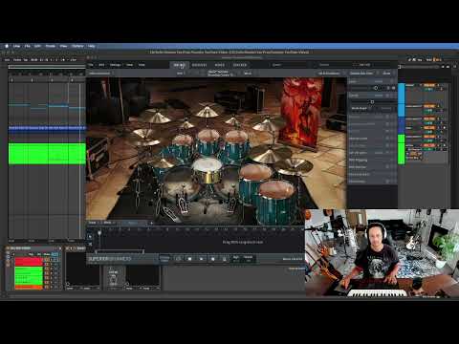Image resolution: width=459 pixels, height=344 pixels.
Task: Adjust the Tuning slider handle
Action: point(372,102)
